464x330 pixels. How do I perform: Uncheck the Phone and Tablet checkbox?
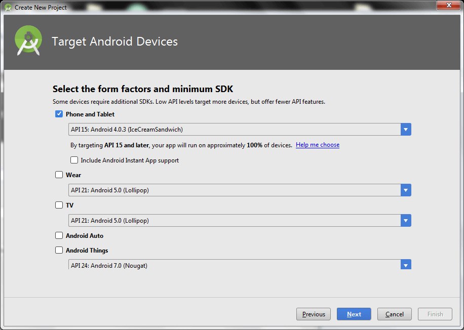tap(59, 114)
